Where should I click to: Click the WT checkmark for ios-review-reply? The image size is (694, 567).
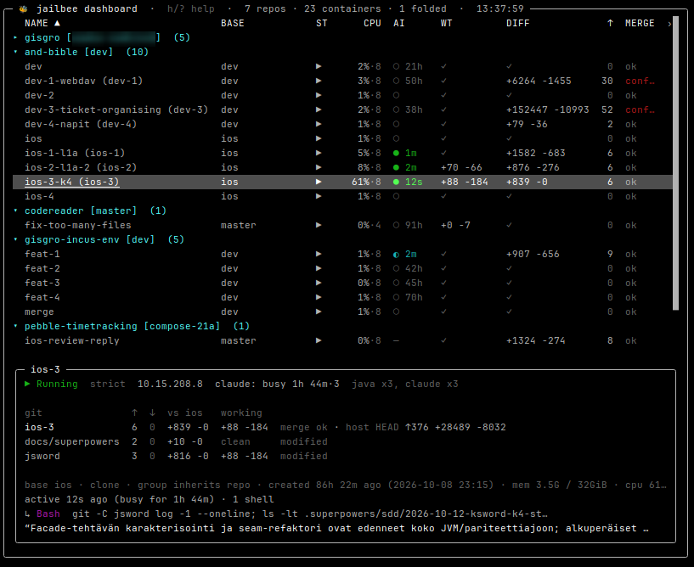pos(443,340)
